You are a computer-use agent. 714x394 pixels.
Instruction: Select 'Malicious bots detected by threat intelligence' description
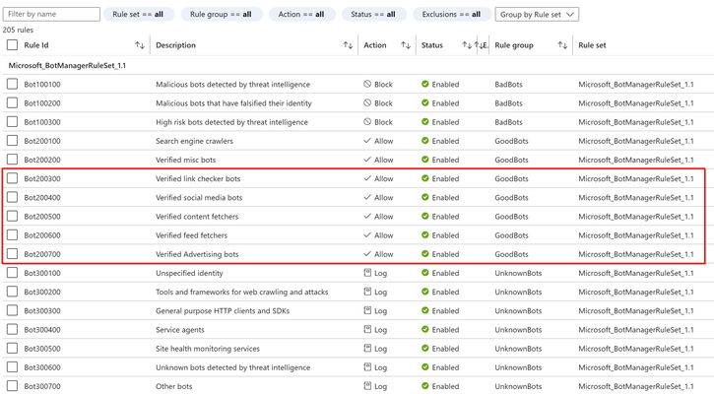pos(232,85)
